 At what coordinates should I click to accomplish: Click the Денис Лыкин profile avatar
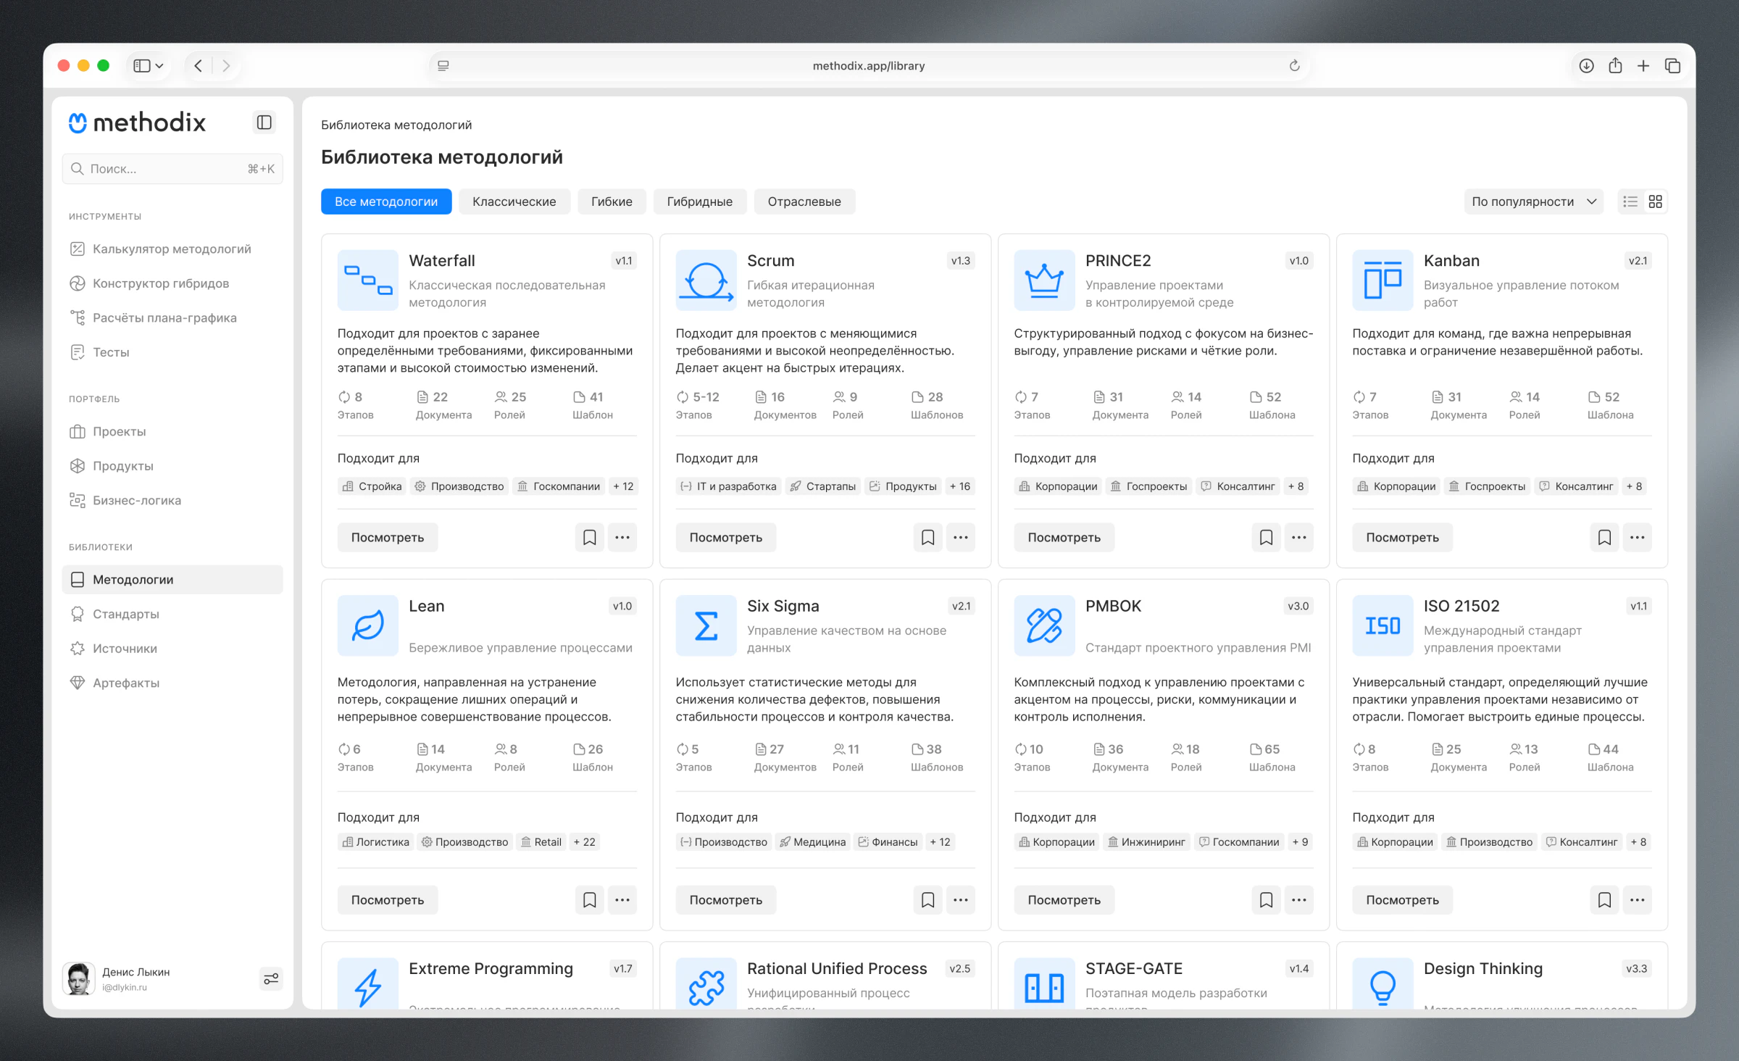pyautogui.click(x=79, y=978)
